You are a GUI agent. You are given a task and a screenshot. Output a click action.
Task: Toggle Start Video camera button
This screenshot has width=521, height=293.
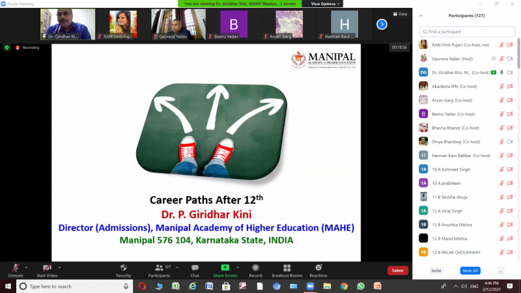tap(47, 270)
